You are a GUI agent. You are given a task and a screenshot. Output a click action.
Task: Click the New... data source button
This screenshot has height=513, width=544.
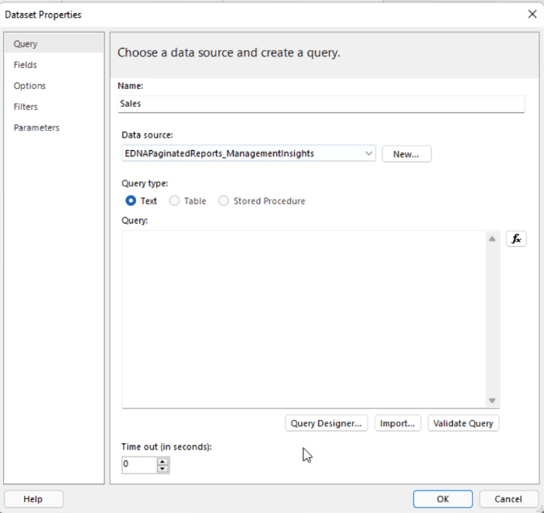tap(406, 154)
